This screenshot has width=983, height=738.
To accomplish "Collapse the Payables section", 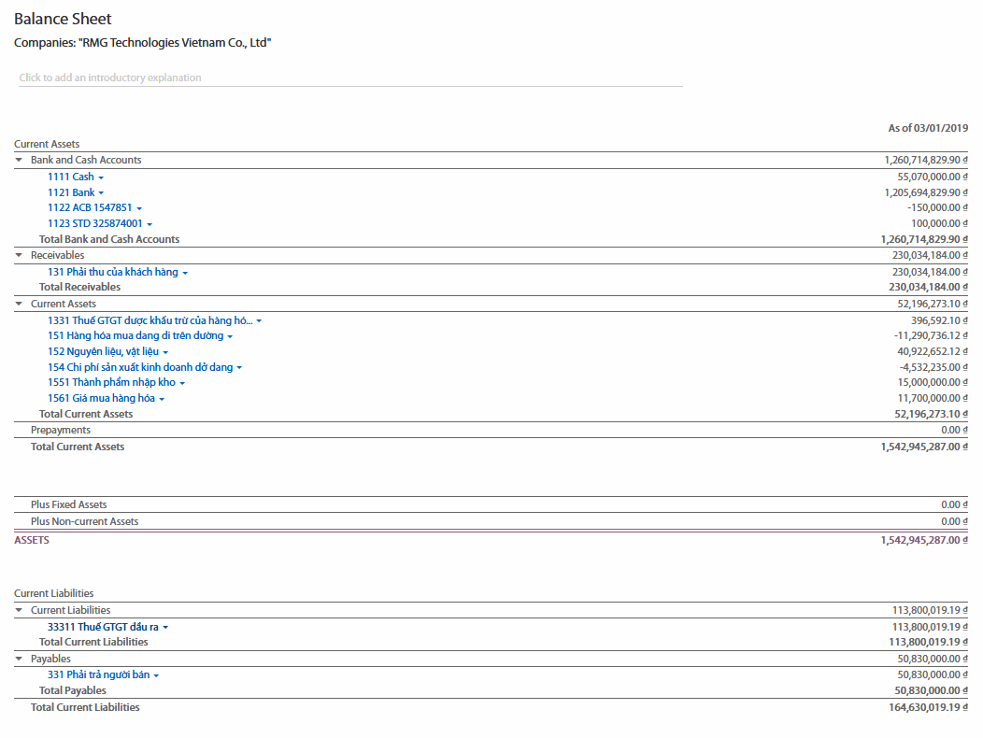I will (x=19, y=660).
